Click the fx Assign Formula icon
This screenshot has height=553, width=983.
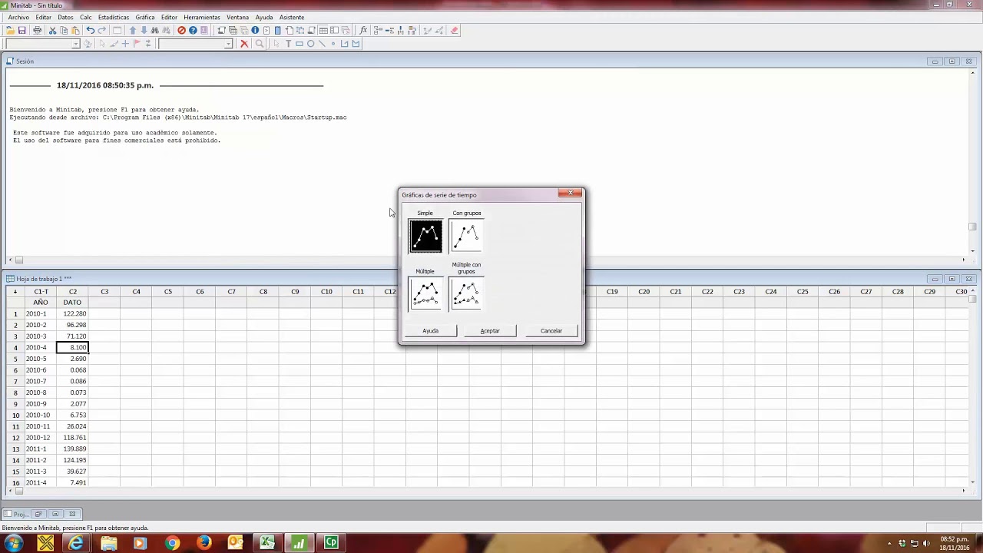click(363, 31)
